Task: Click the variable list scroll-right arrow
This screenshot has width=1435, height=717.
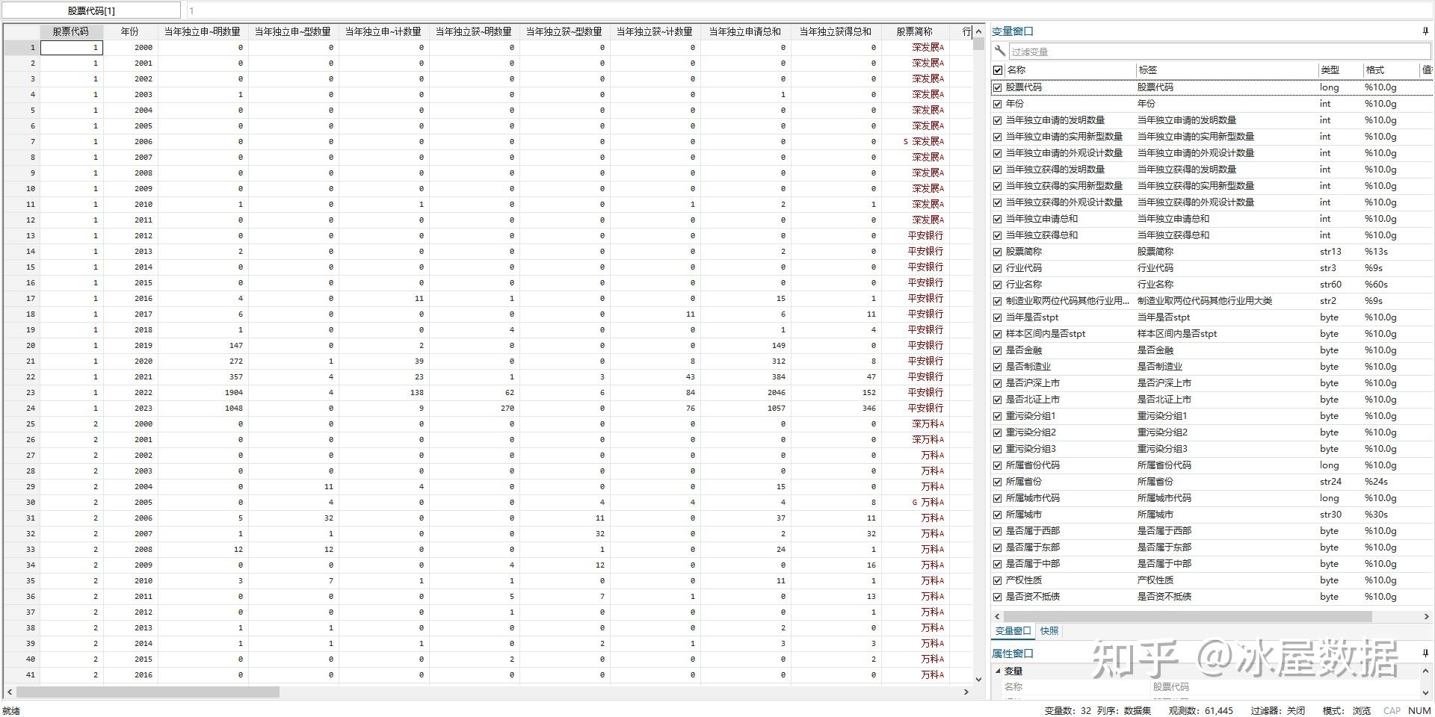Action: pos(1426,616)
